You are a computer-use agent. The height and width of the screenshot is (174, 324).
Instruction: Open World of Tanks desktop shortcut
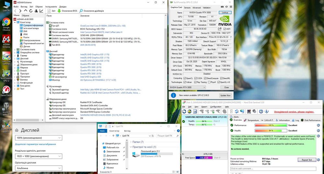click(x=6, y=109)
